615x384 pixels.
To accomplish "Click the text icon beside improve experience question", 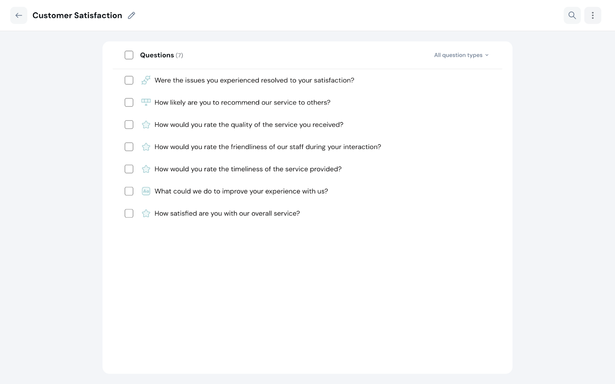I will point(146,191).
